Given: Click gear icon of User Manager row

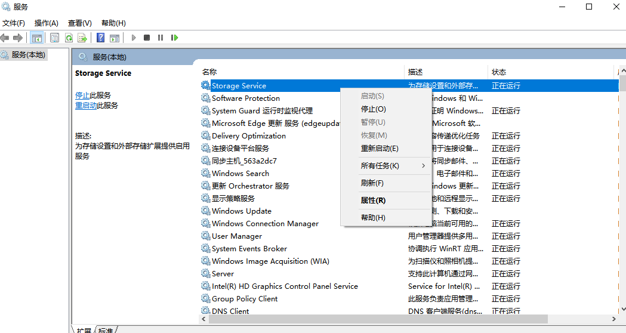Looking at the screenshot, I should [206, 236].
